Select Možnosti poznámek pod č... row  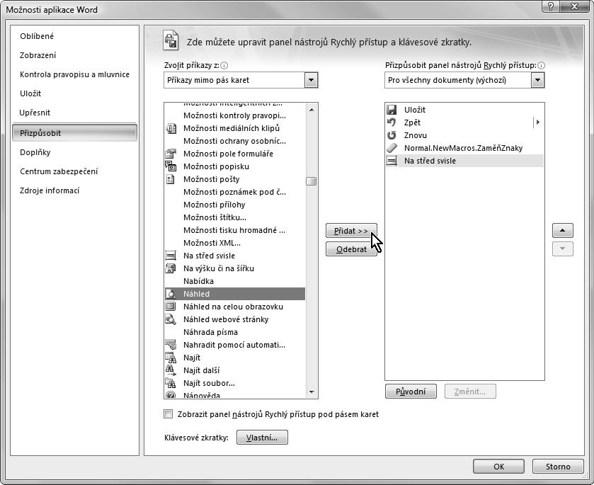[234, 192]
